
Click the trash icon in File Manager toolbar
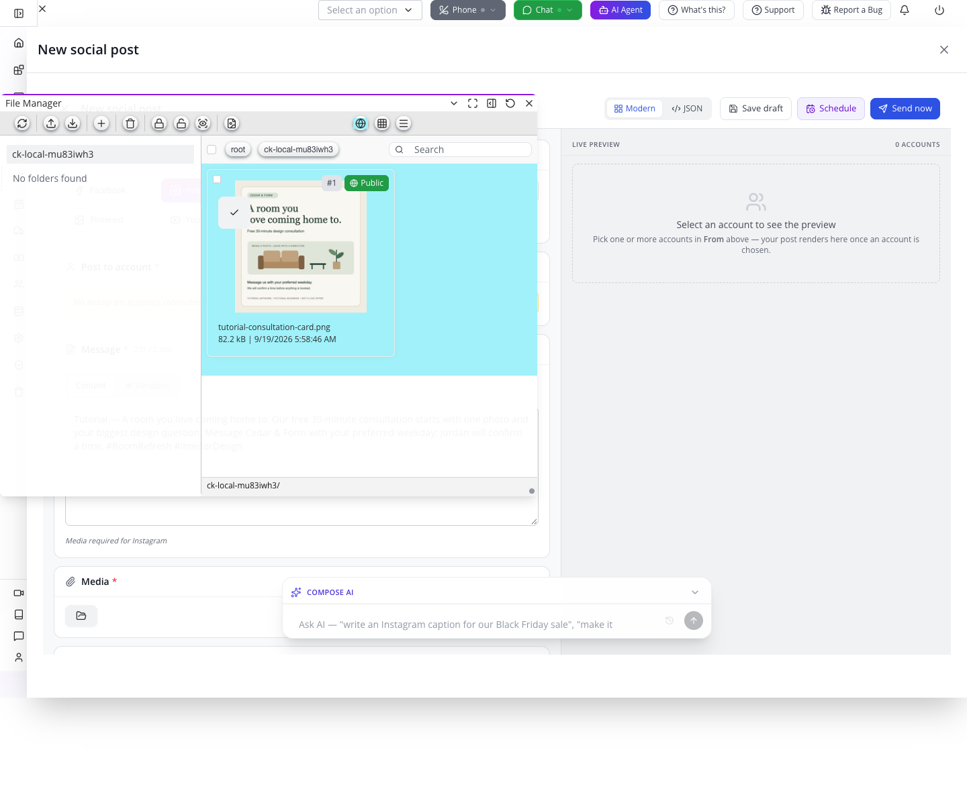(130, 123)
